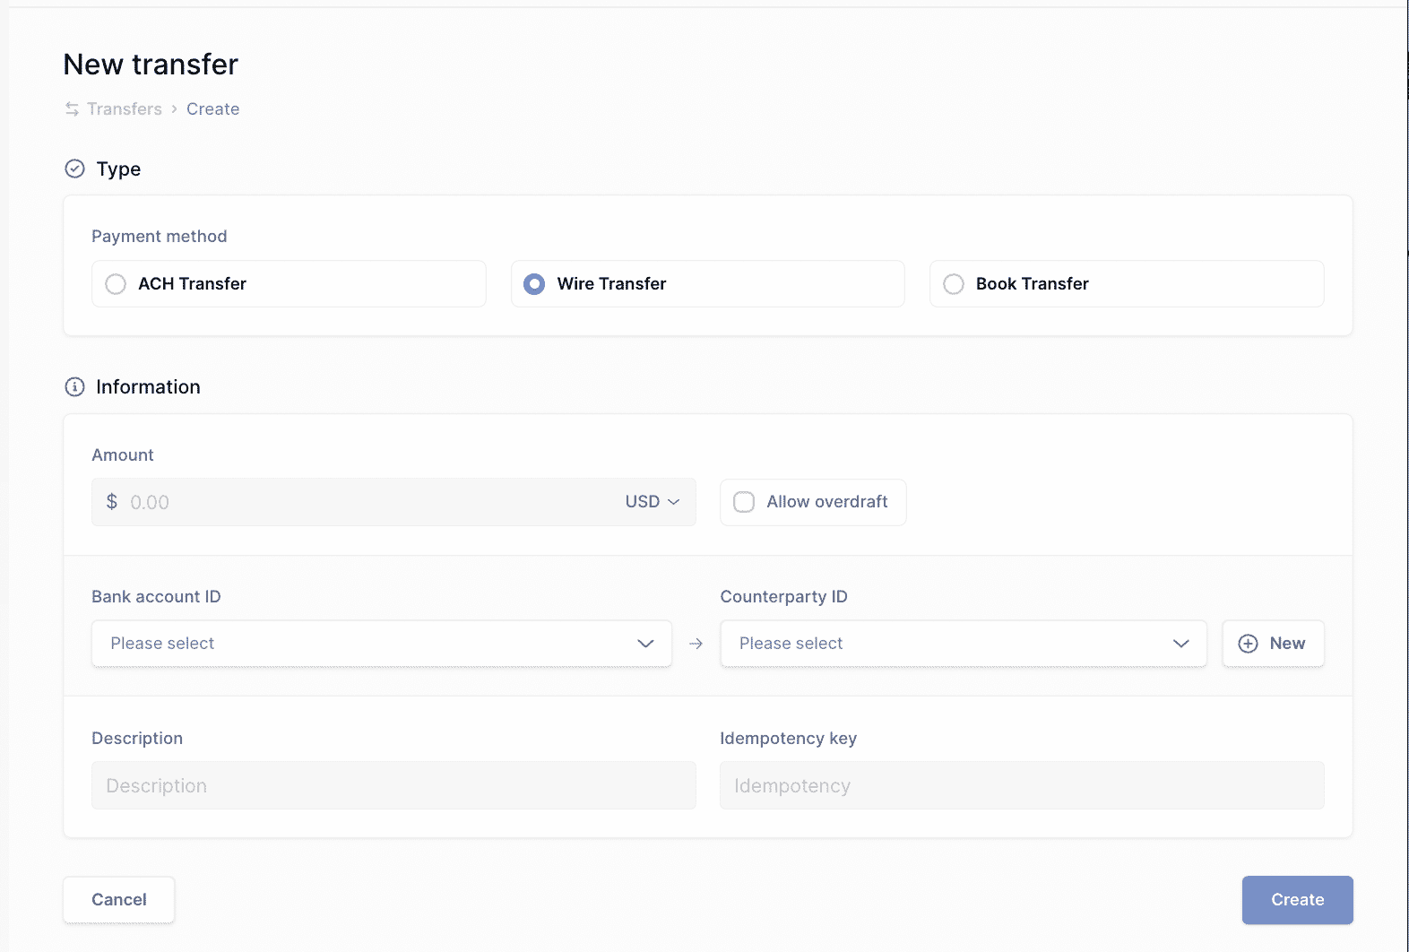The image size is (1409, 952).
Task: Enable the Allow overdraft checkbox
Action: [744, 502]
